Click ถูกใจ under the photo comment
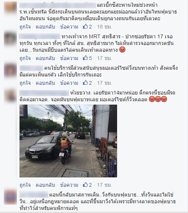Screen dimensions: 188x213 point(25,185)
